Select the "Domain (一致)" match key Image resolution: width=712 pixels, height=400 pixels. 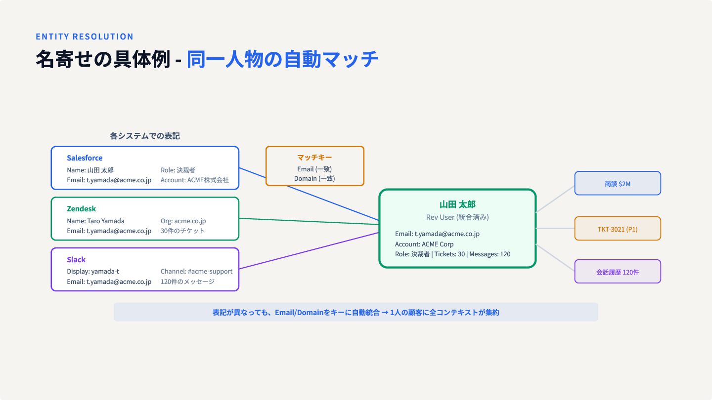coord(314,178)
